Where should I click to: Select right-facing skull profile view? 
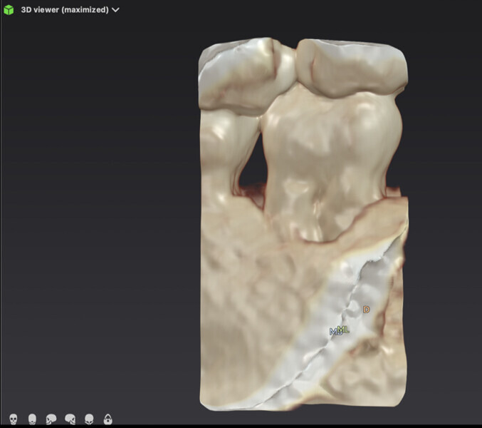[x=70, y=419]
